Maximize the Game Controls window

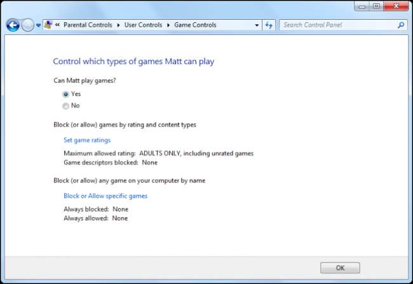tap(376, 6)
